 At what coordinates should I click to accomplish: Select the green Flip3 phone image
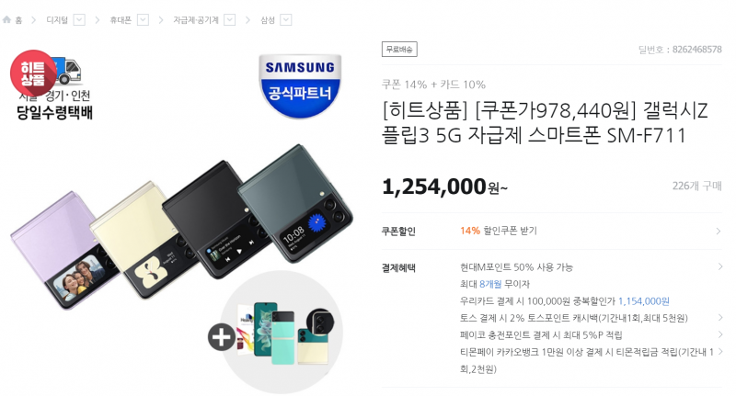[x=295, y=204]
